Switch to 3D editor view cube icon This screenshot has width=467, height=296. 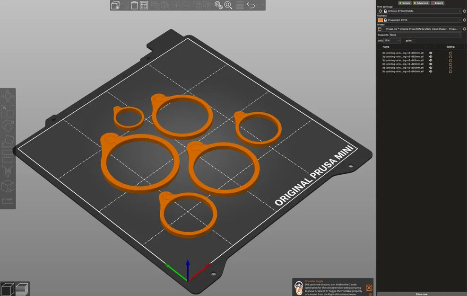(x=8, y=289)
